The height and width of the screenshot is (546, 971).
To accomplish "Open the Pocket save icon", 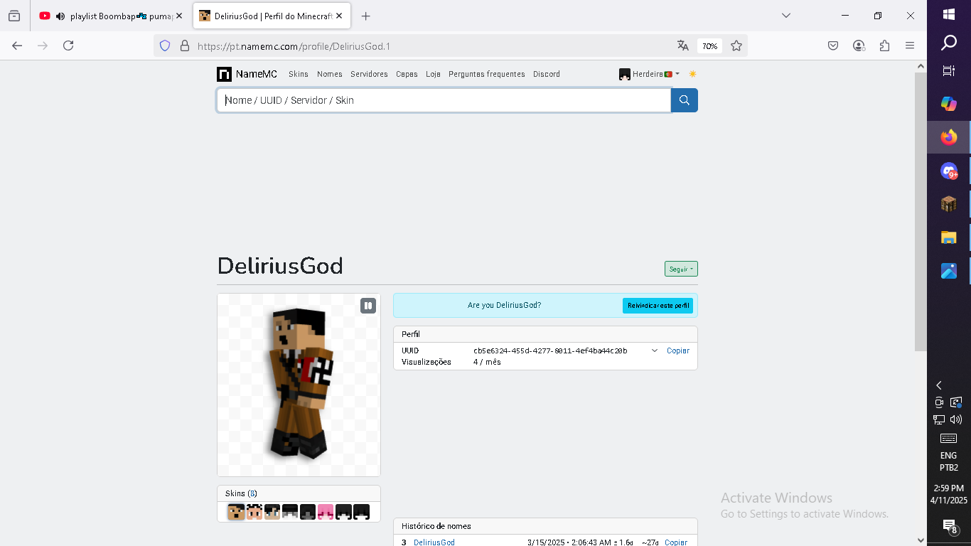I will click(833, 45).
